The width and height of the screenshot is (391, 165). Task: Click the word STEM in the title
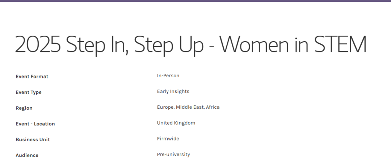tap(340, 44)
